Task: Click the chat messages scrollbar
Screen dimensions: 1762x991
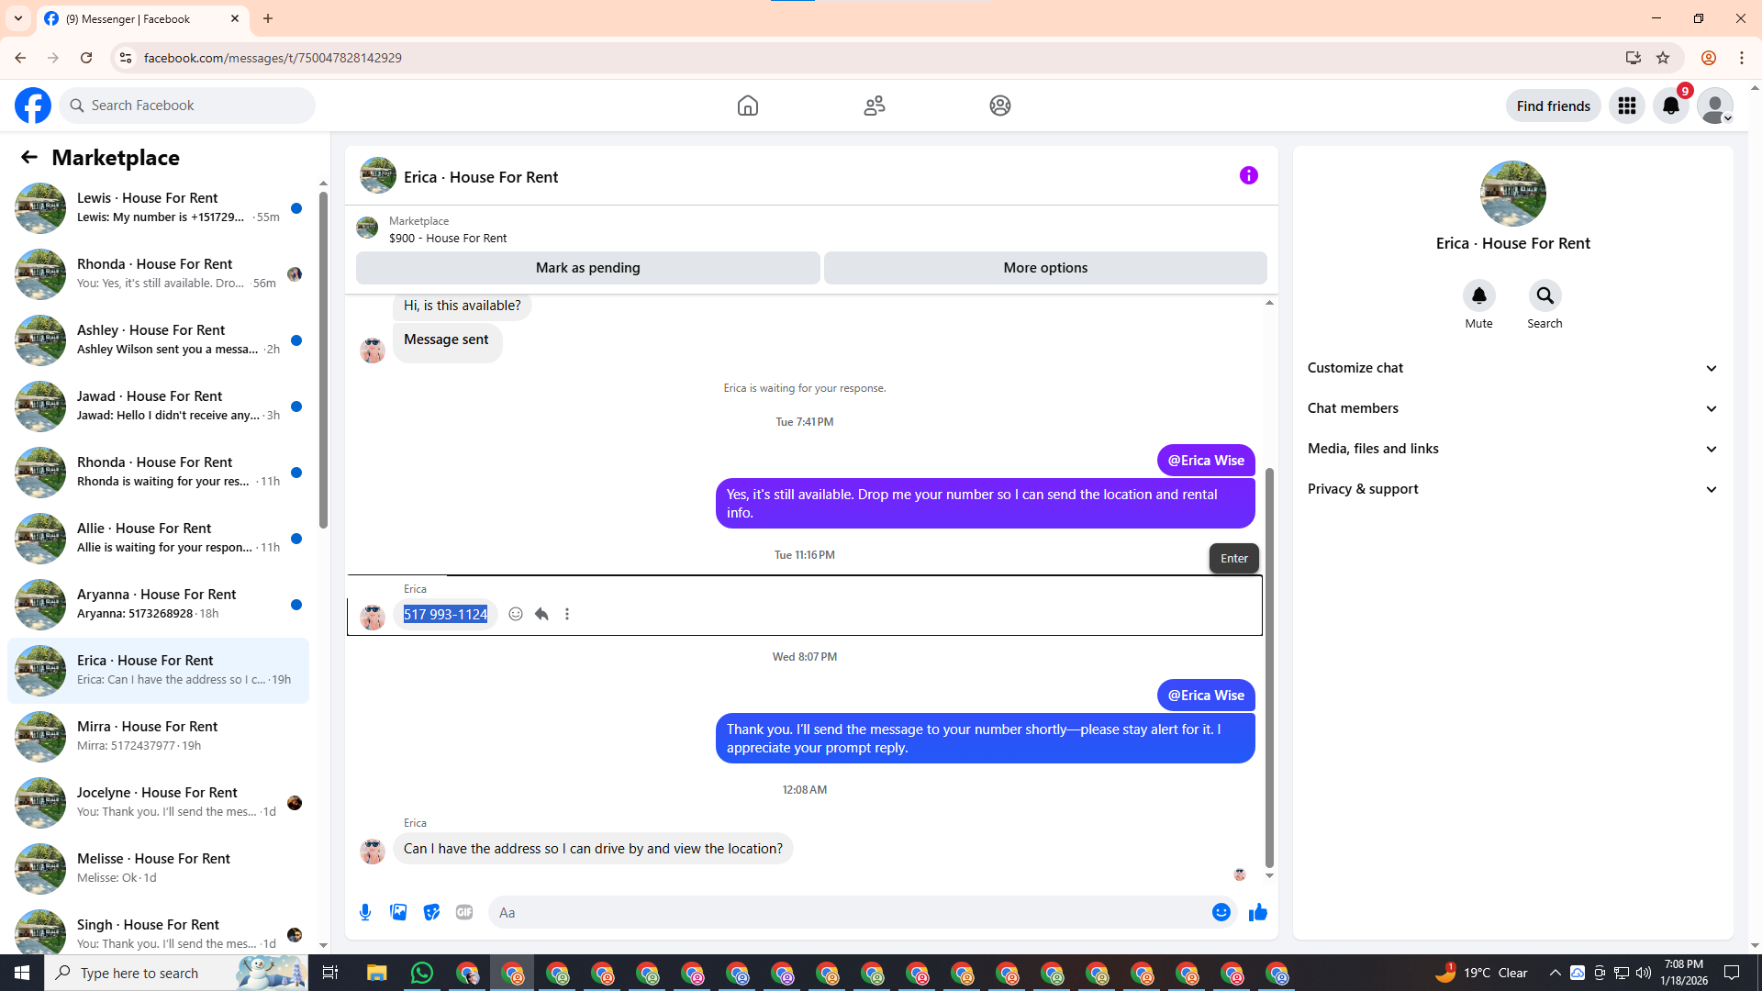Action: coord(1269,667)
